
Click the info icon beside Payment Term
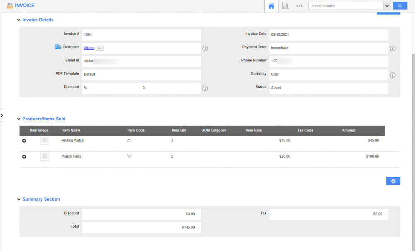coord(393,49)
